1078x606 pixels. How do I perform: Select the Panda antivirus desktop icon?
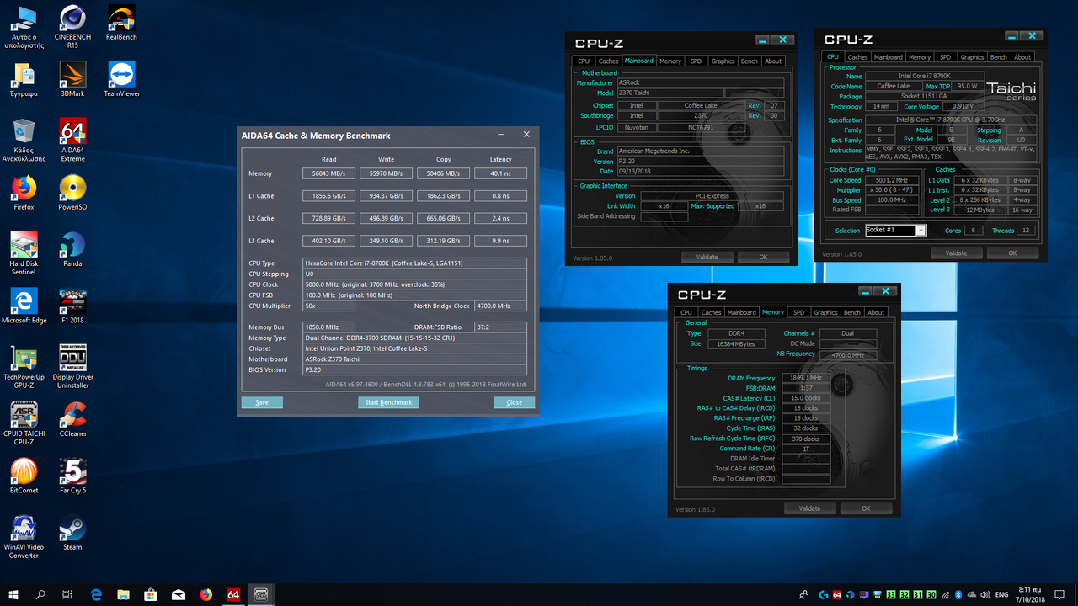[72, 249]
